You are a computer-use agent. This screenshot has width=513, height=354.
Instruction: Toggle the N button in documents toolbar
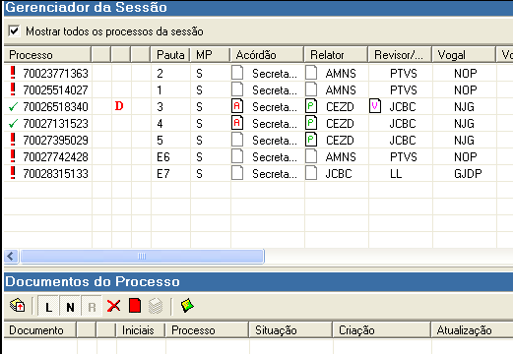70,306
